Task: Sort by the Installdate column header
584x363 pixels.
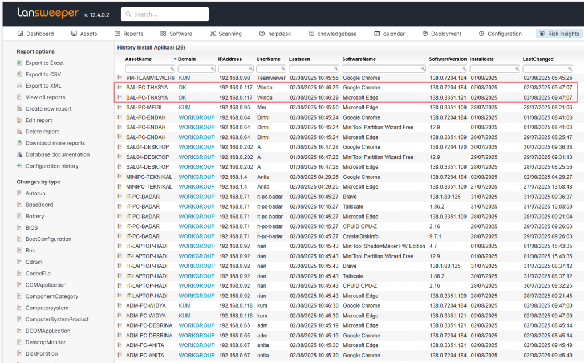Action: click(x=481, y=59)
